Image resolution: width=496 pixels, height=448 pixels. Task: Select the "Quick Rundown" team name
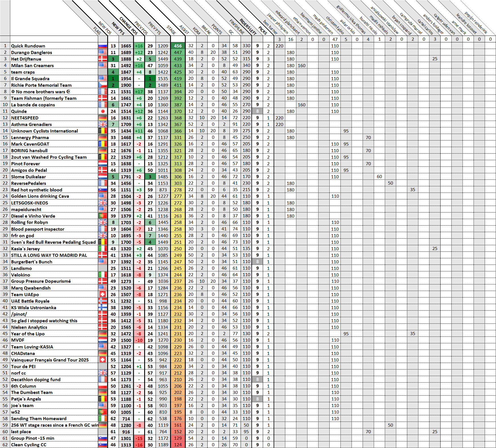pos(28,46)
